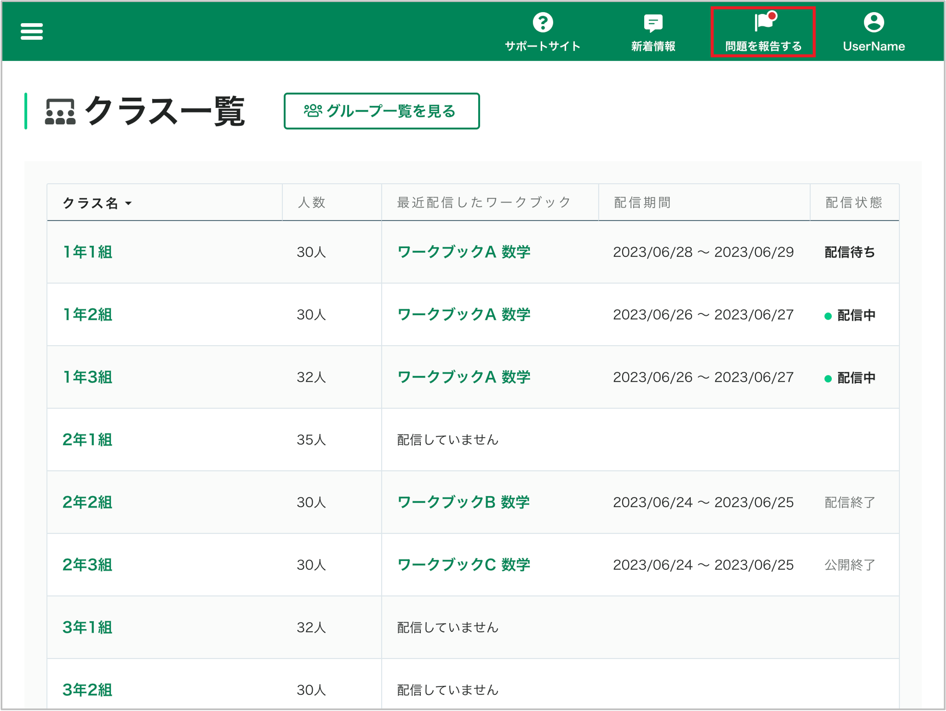Screen dimensions: 946x711
Task: Open the サポートサイト help icon
Action: 543,22
